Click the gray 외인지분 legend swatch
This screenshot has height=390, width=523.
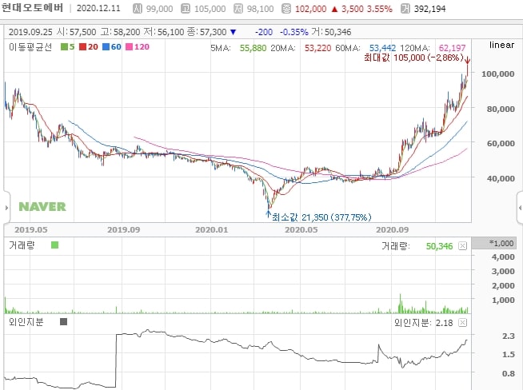pyautogui.click(x=63, y=321)
